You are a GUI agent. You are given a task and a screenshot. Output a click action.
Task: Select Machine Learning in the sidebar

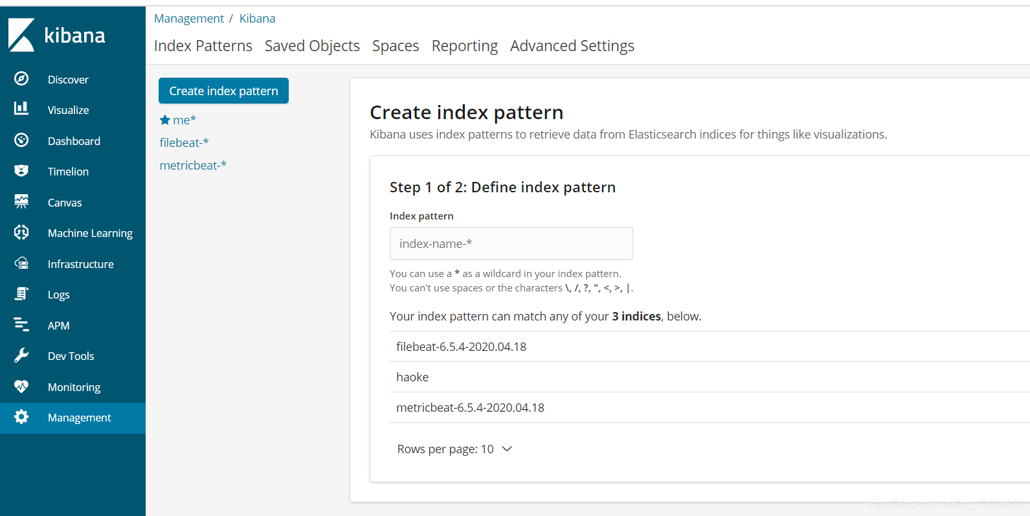90,233
